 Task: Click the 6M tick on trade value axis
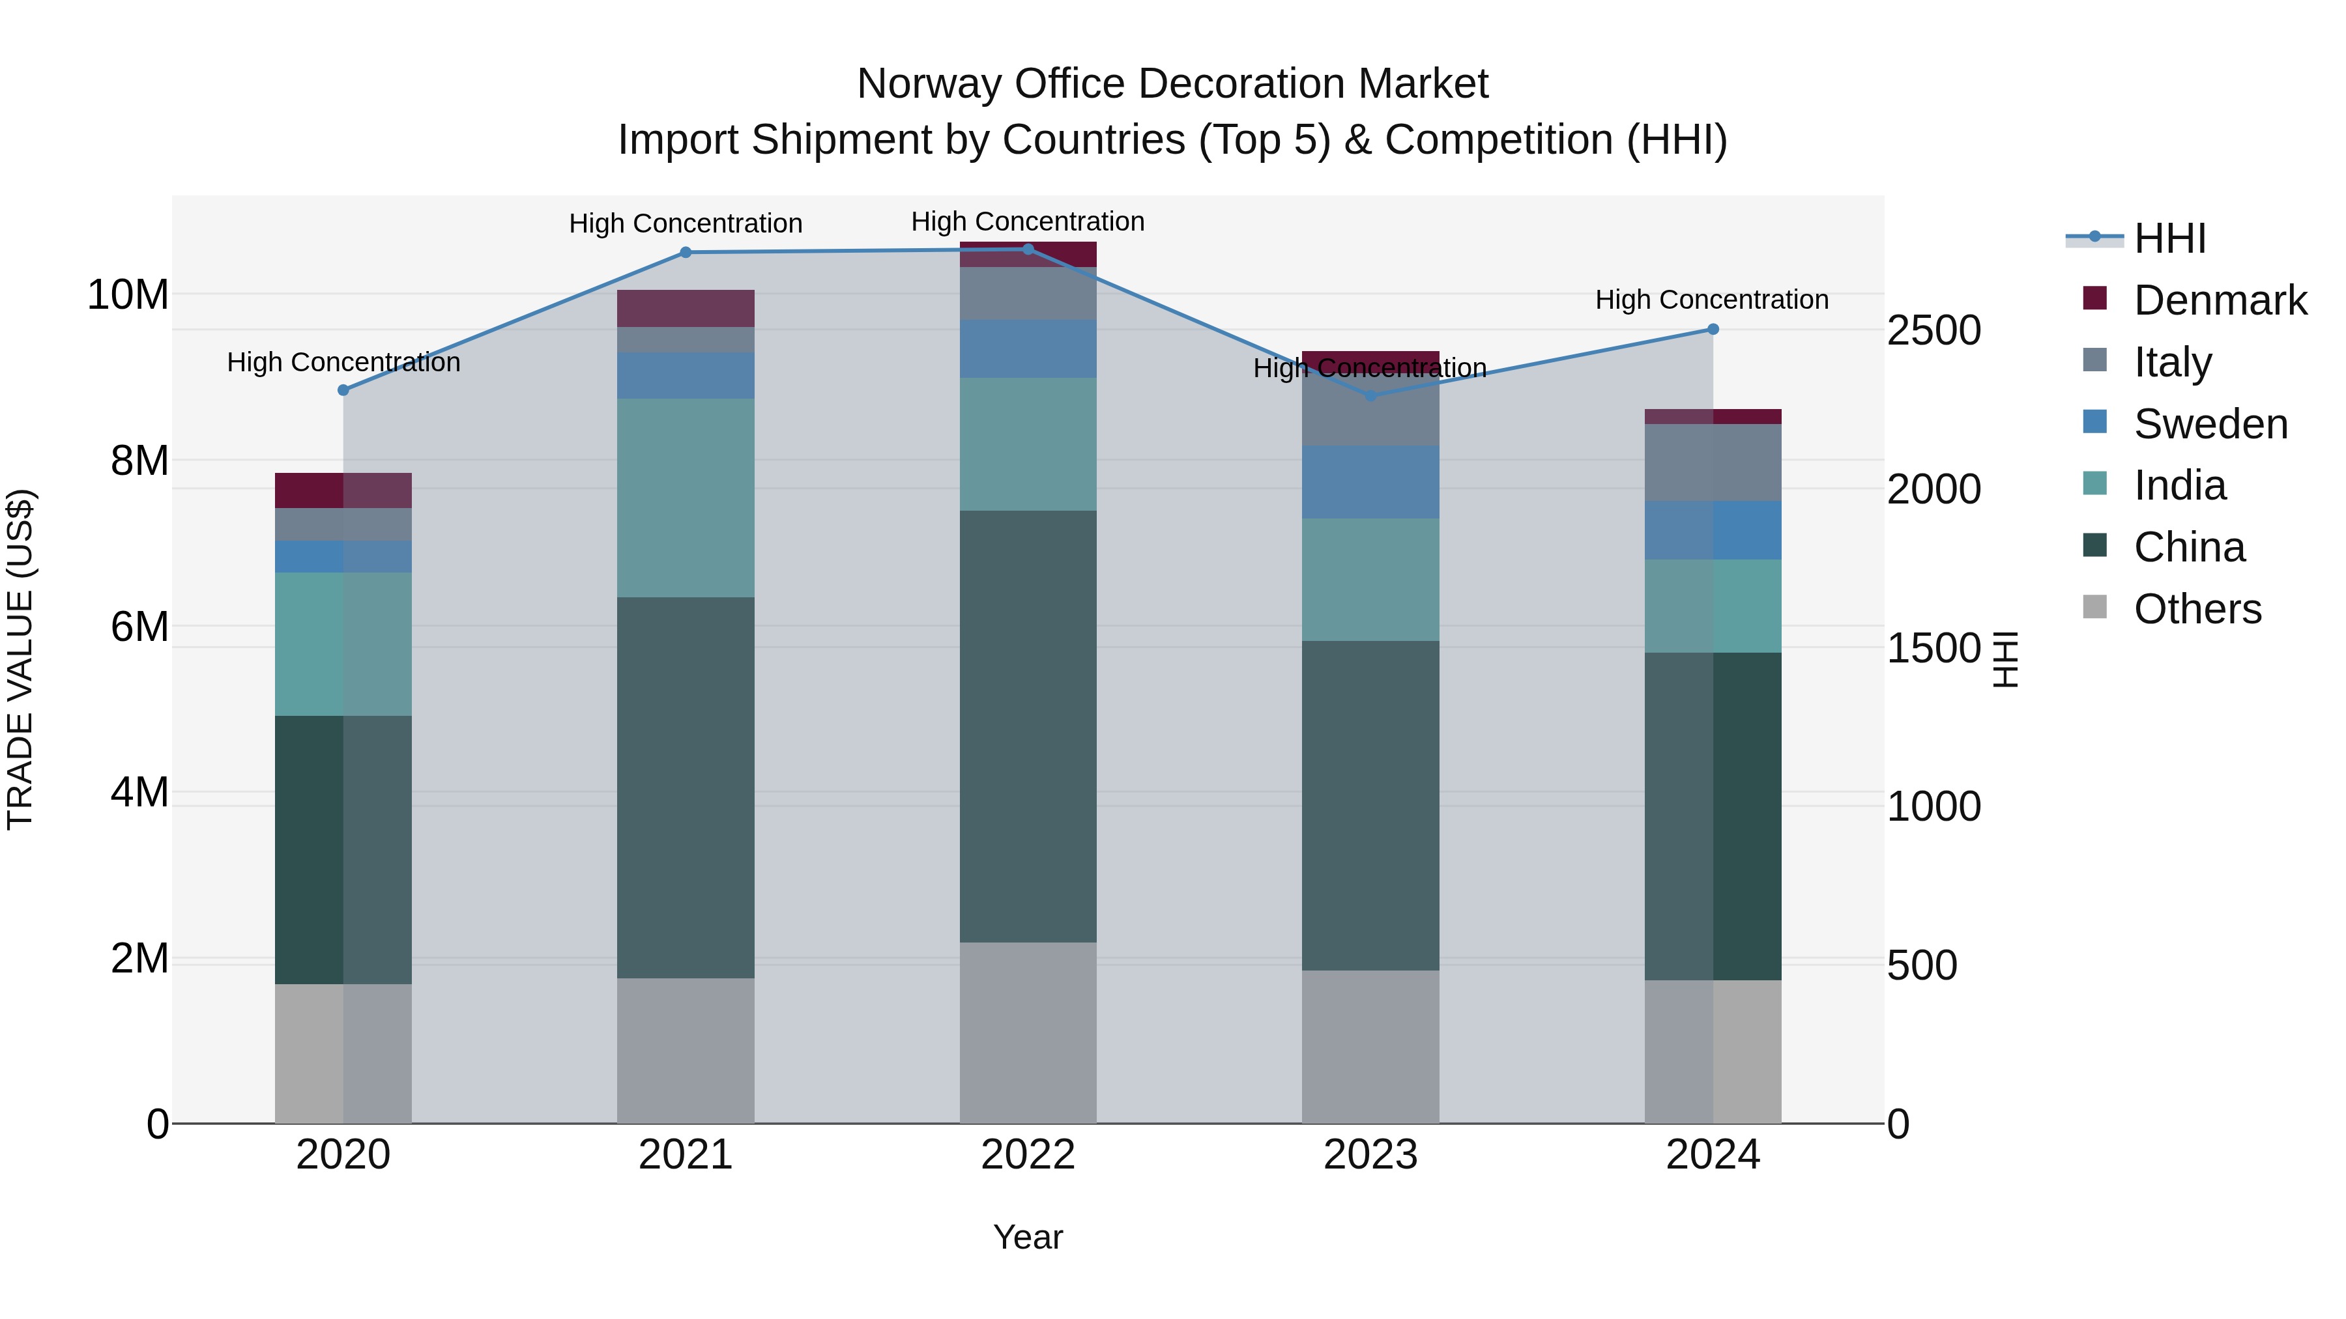(139, 627)
